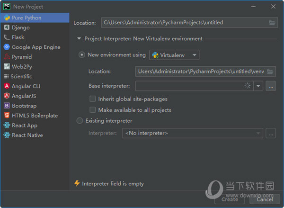Click the PyCharm logo in the title bar
The image size is (284, 208).
coord(7,6)
